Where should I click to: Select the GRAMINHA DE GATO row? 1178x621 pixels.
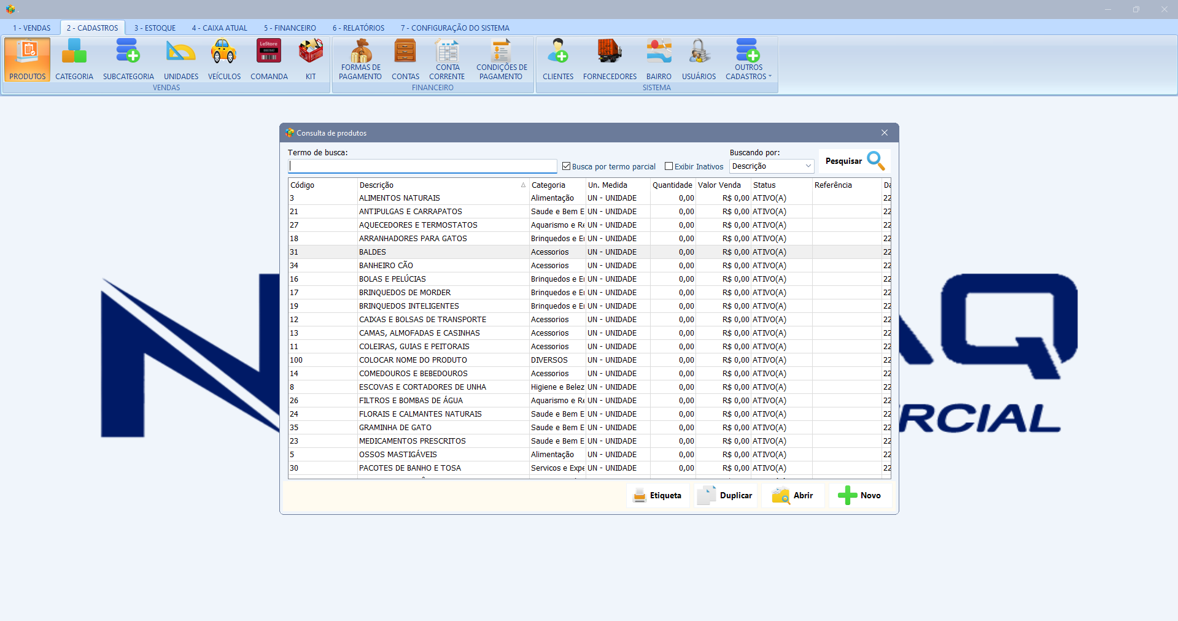coord(589,428)
